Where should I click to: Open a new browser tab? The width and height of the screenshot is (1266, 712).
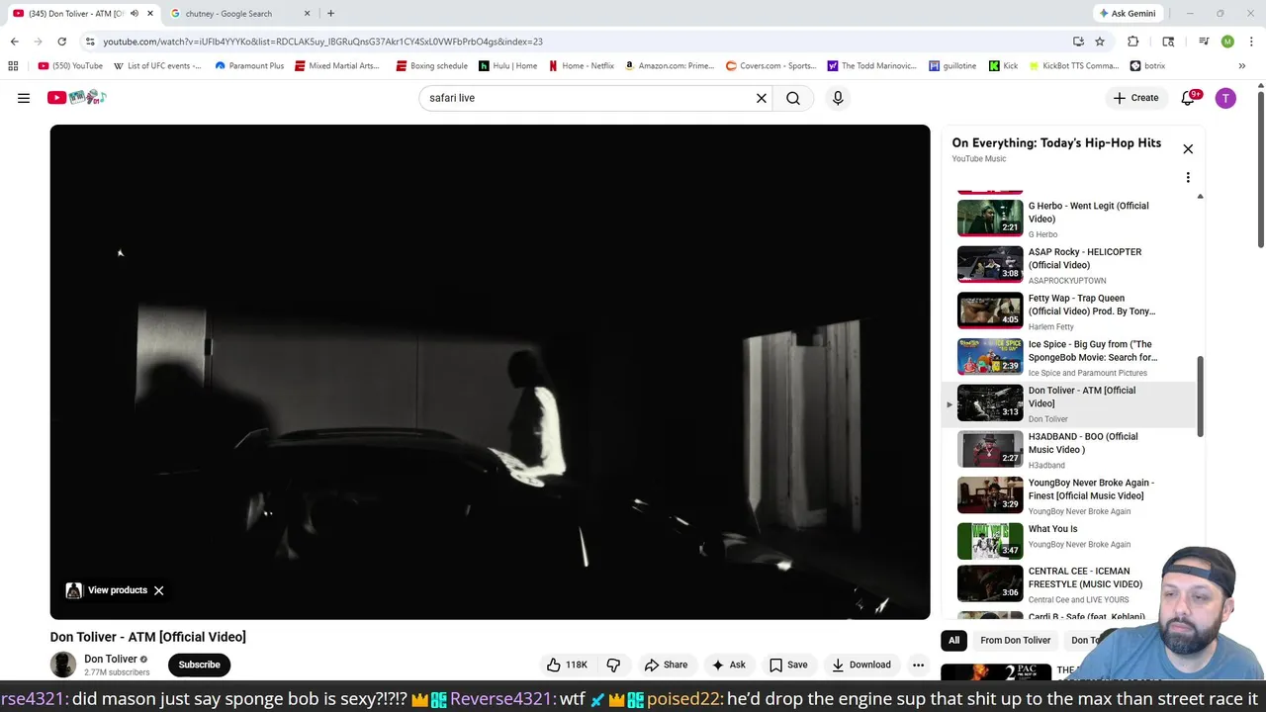click(330, 14)
